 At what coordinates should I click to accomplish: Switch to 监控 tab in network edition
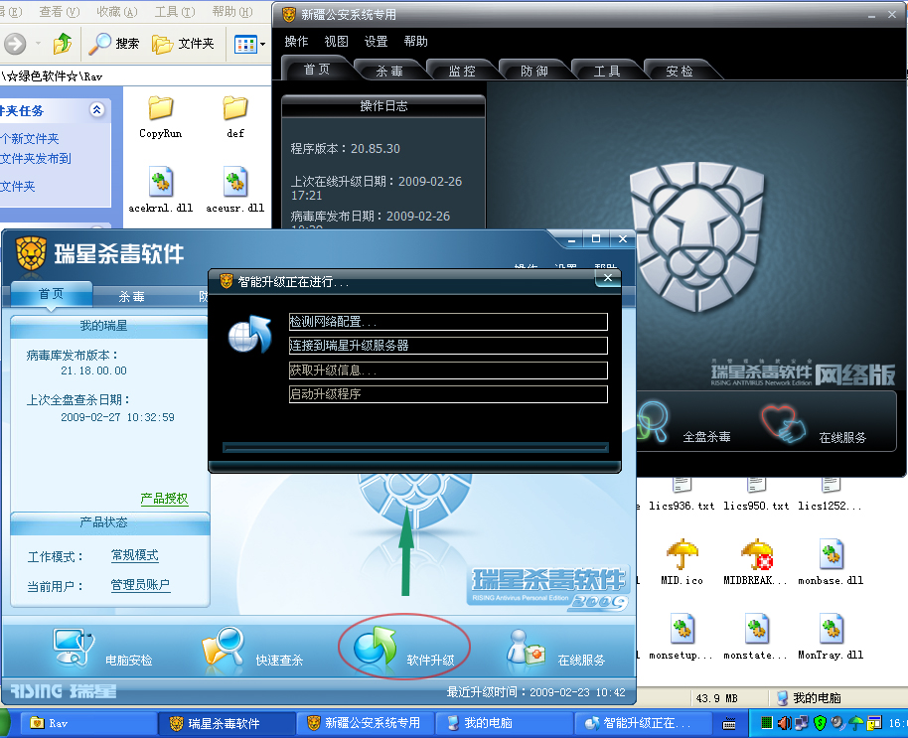462,71
